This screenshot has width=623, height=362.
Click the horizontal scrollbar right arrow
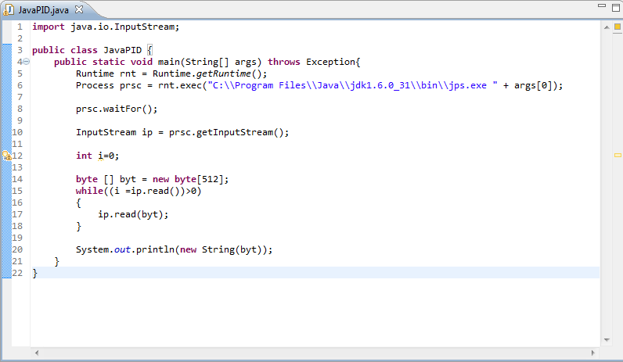tap(592, 353)
